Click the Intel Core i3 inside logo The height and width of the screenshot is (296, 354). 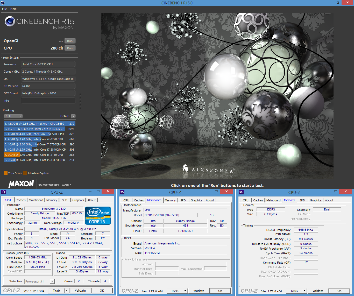98,216
